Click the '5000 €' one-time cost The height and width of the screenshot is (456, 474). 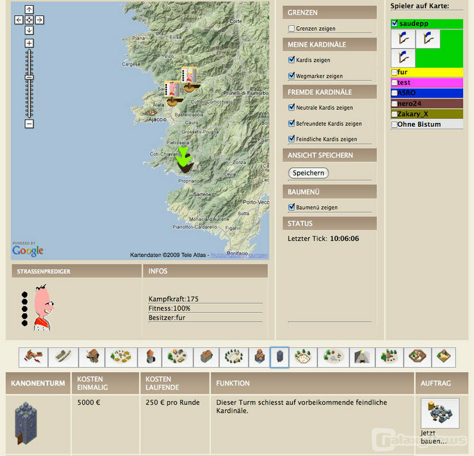pos(88,402)
